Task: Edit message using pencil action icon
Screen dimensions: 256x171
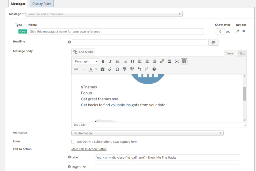Action: (x=238, y=31)
